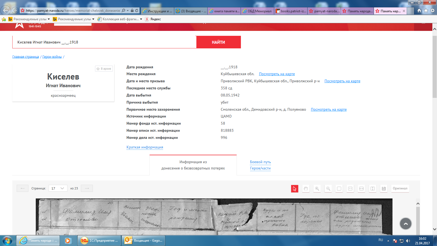The width and height of the screenshot is (437, 246).
Task: Switch to 'ОБД Мемориал' browser tab
Action: [257, 11]
